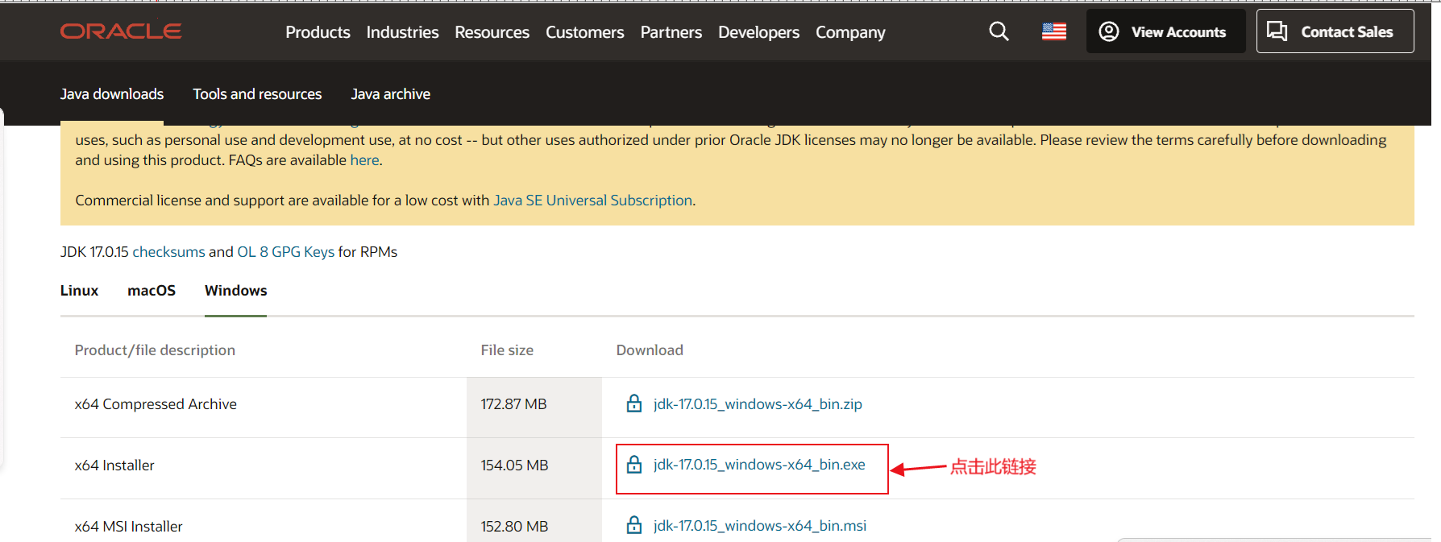Click the Contact Sales button
This screenshot has height=542, width=1441.
(x=1335, y=31)
